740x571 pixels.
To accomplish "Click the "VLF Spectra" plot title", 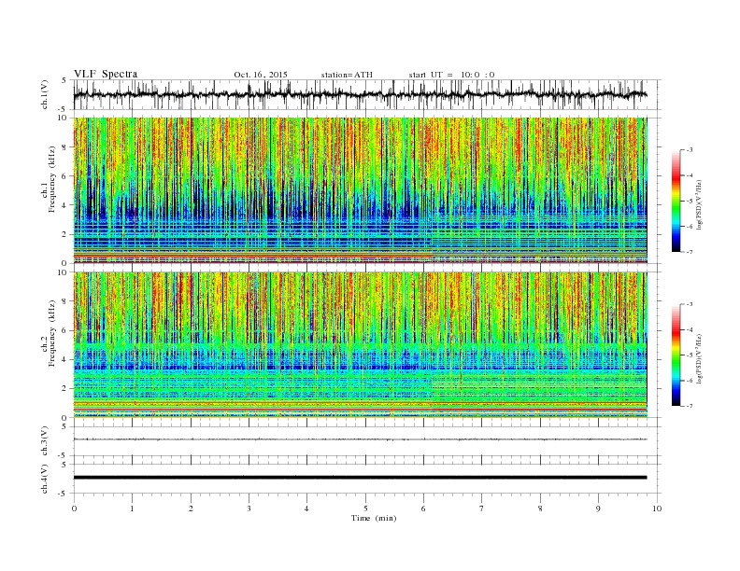I will [106, 74].
